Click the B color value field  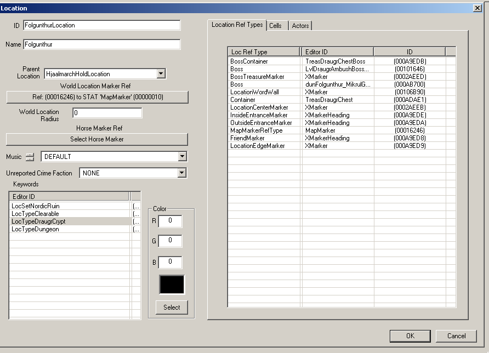(170, 262)
